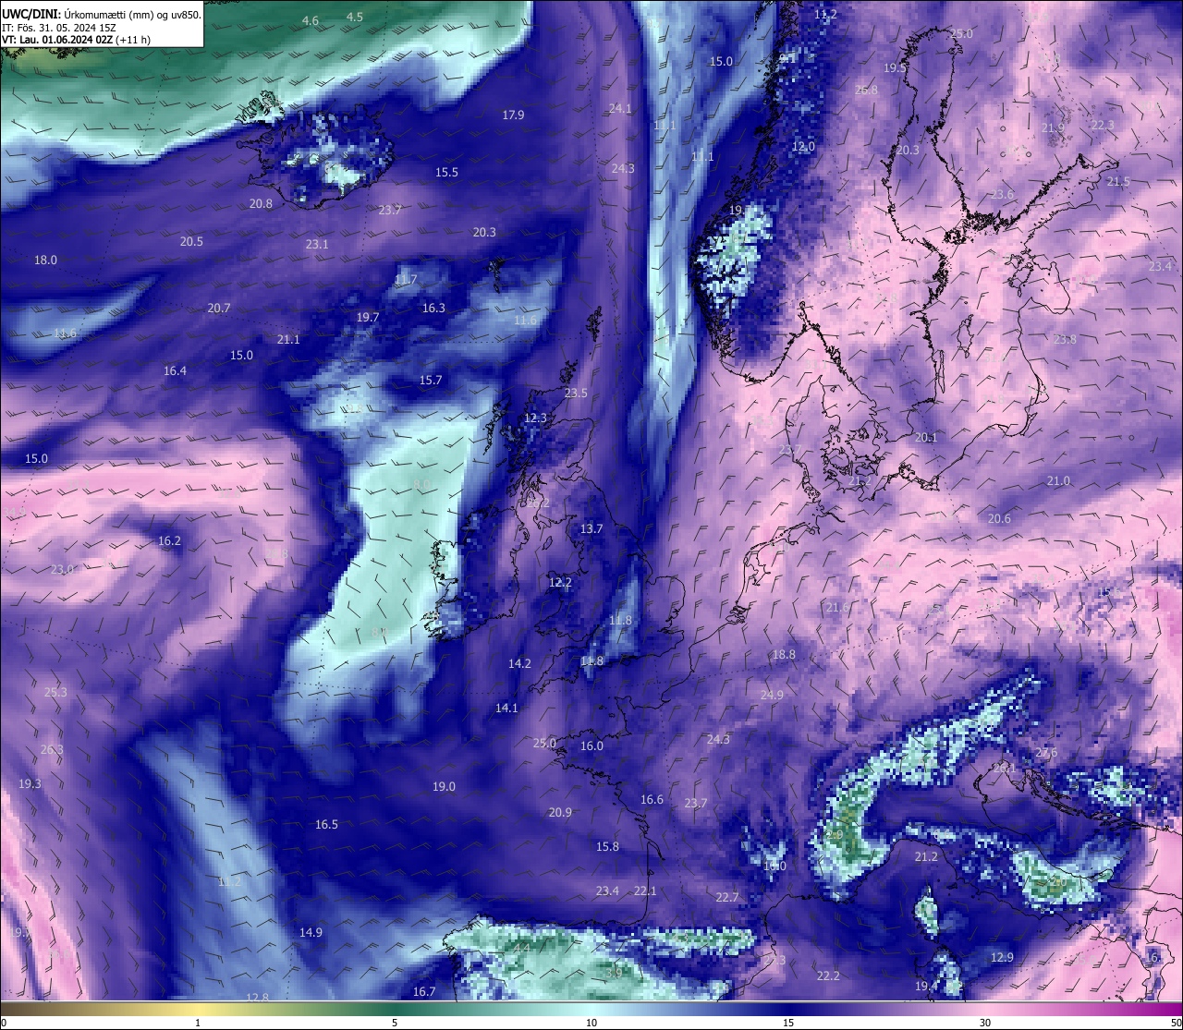Screen dimensions: 1183x1030
Task: Select the 20.1 value in southern Sweden
Action: [925, 437]
